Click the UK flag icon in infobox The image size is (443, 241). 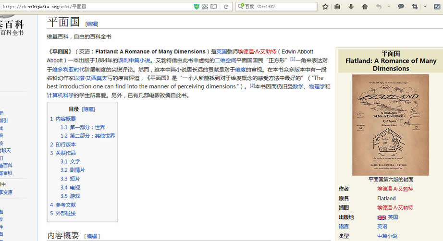(x=381, y=217)
